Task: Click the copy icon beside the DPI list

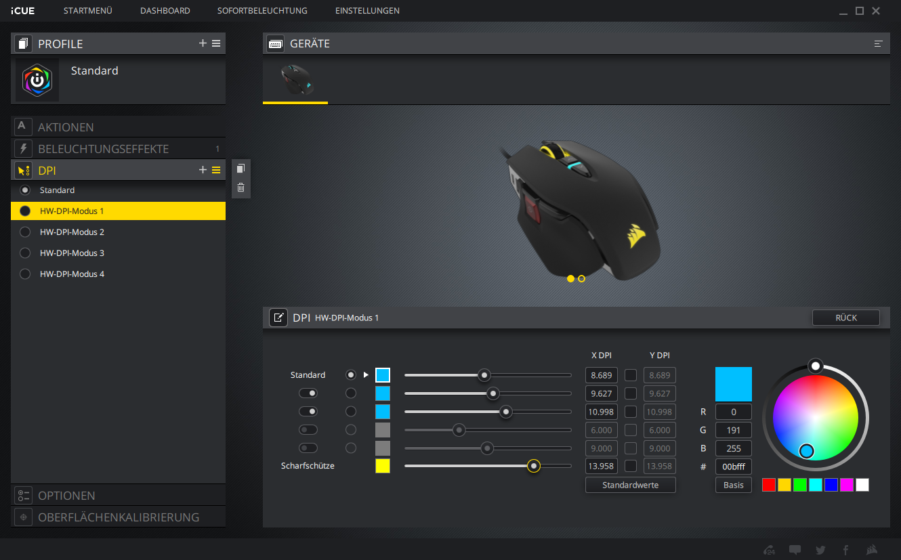Action: (240, 169)
